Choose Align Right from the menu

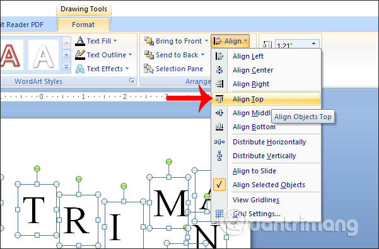pos(266,84)
